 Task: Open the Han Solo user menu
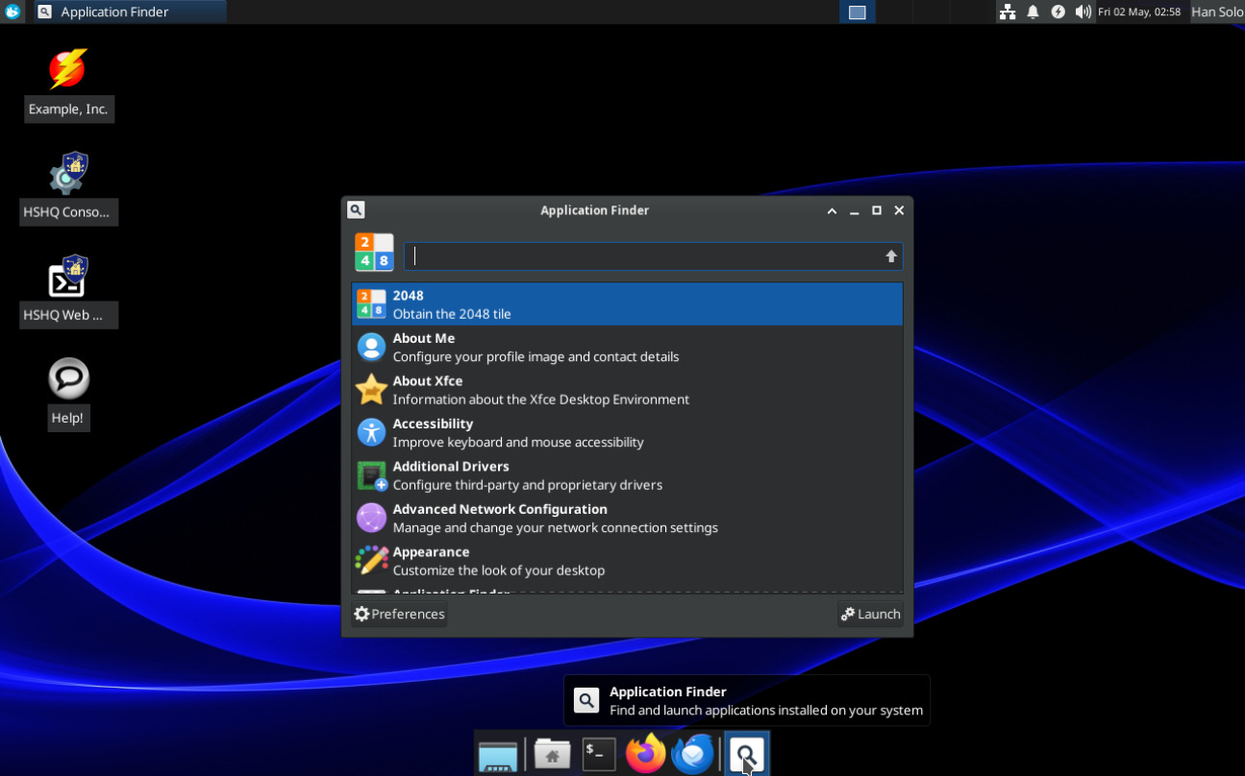click(x=1216, y=12)
